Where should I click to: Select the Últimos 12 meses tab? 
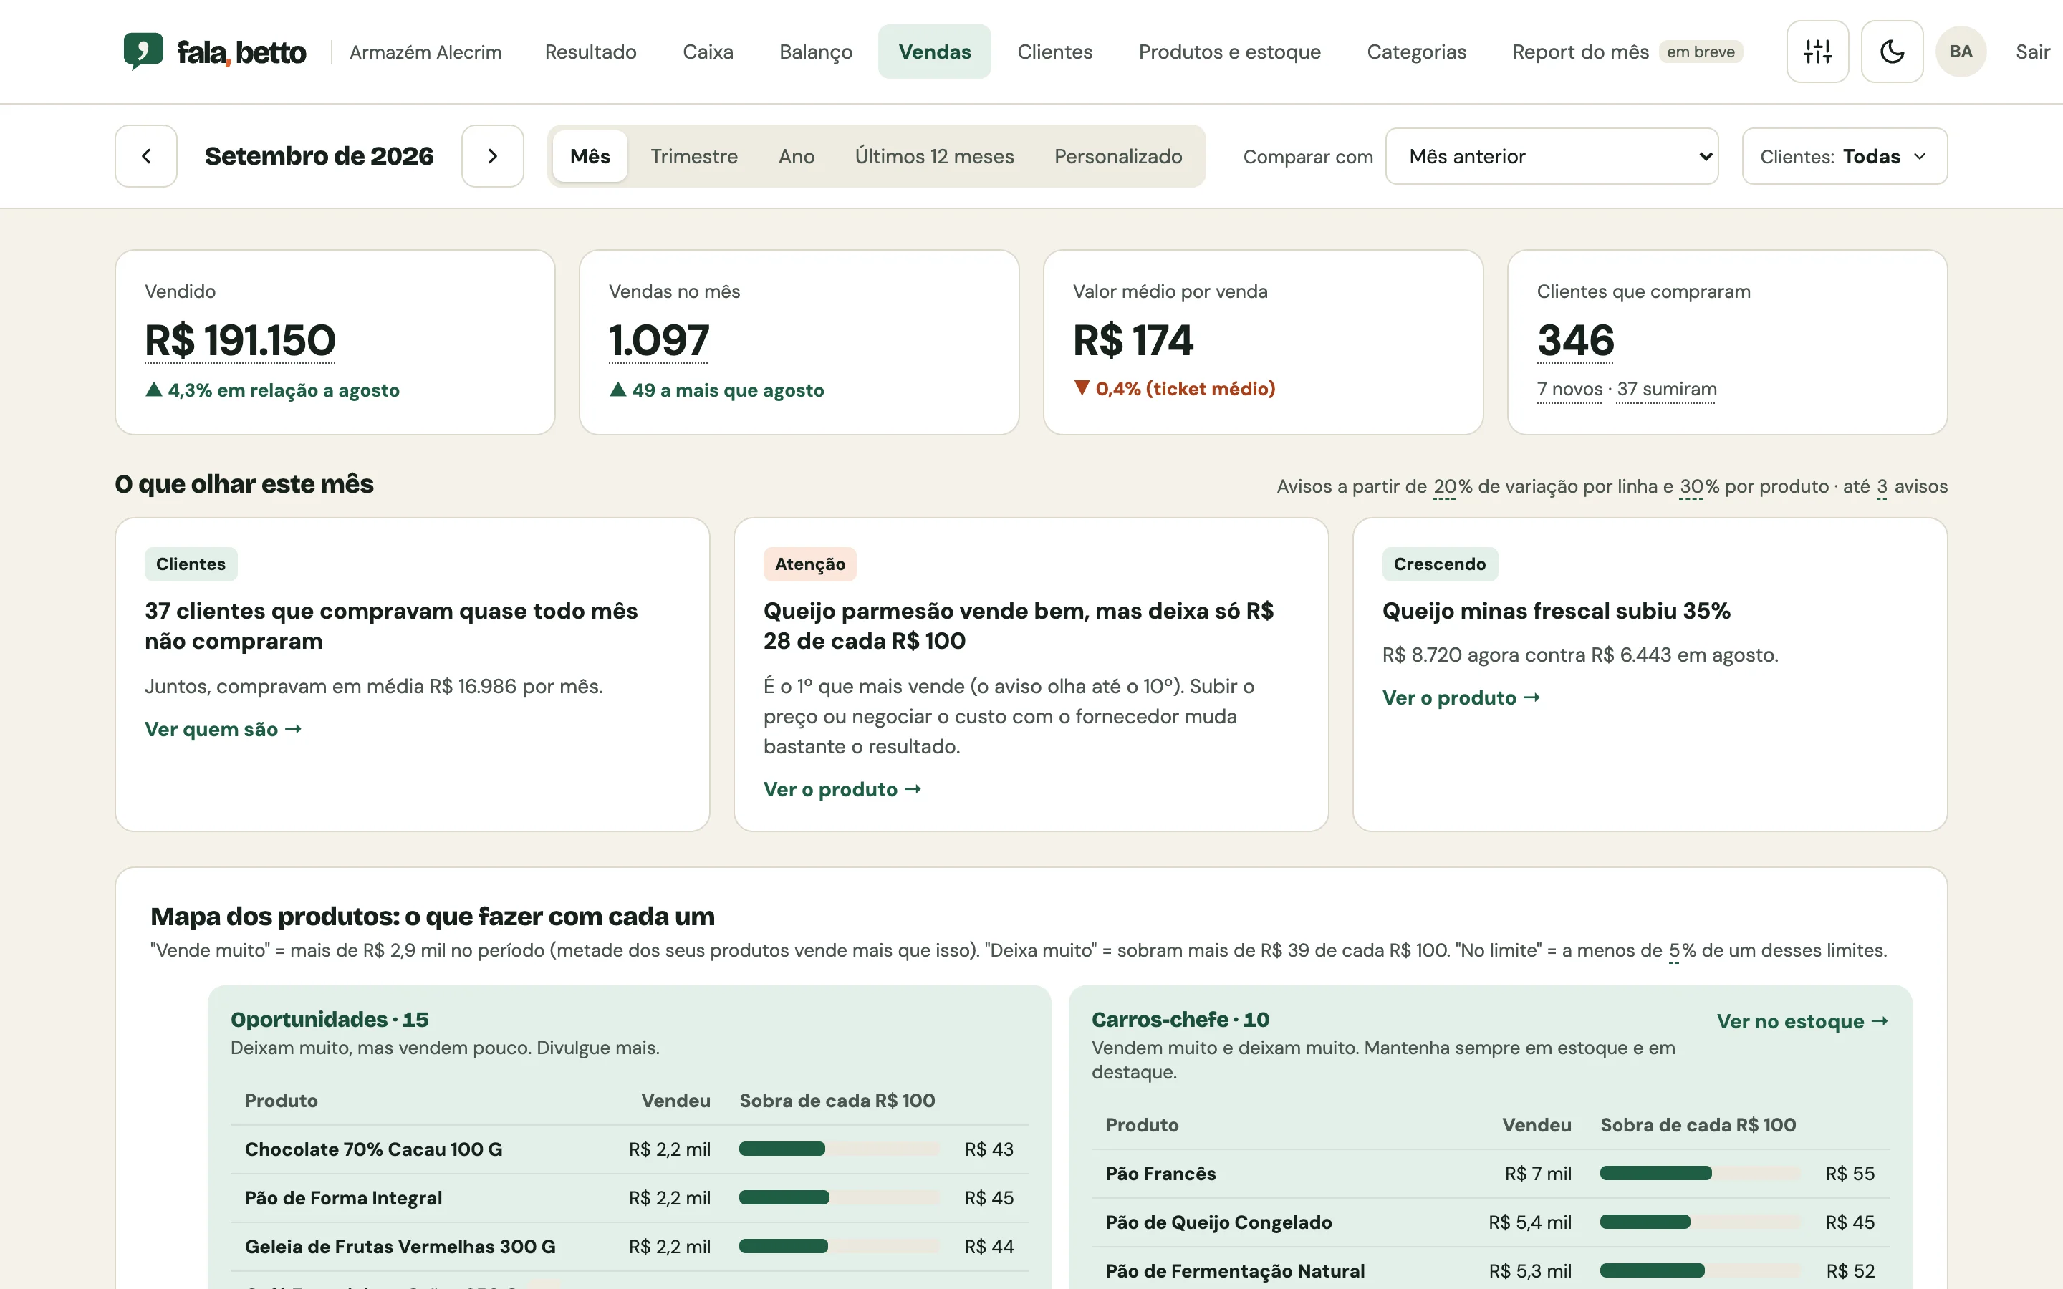pos(934,156)
